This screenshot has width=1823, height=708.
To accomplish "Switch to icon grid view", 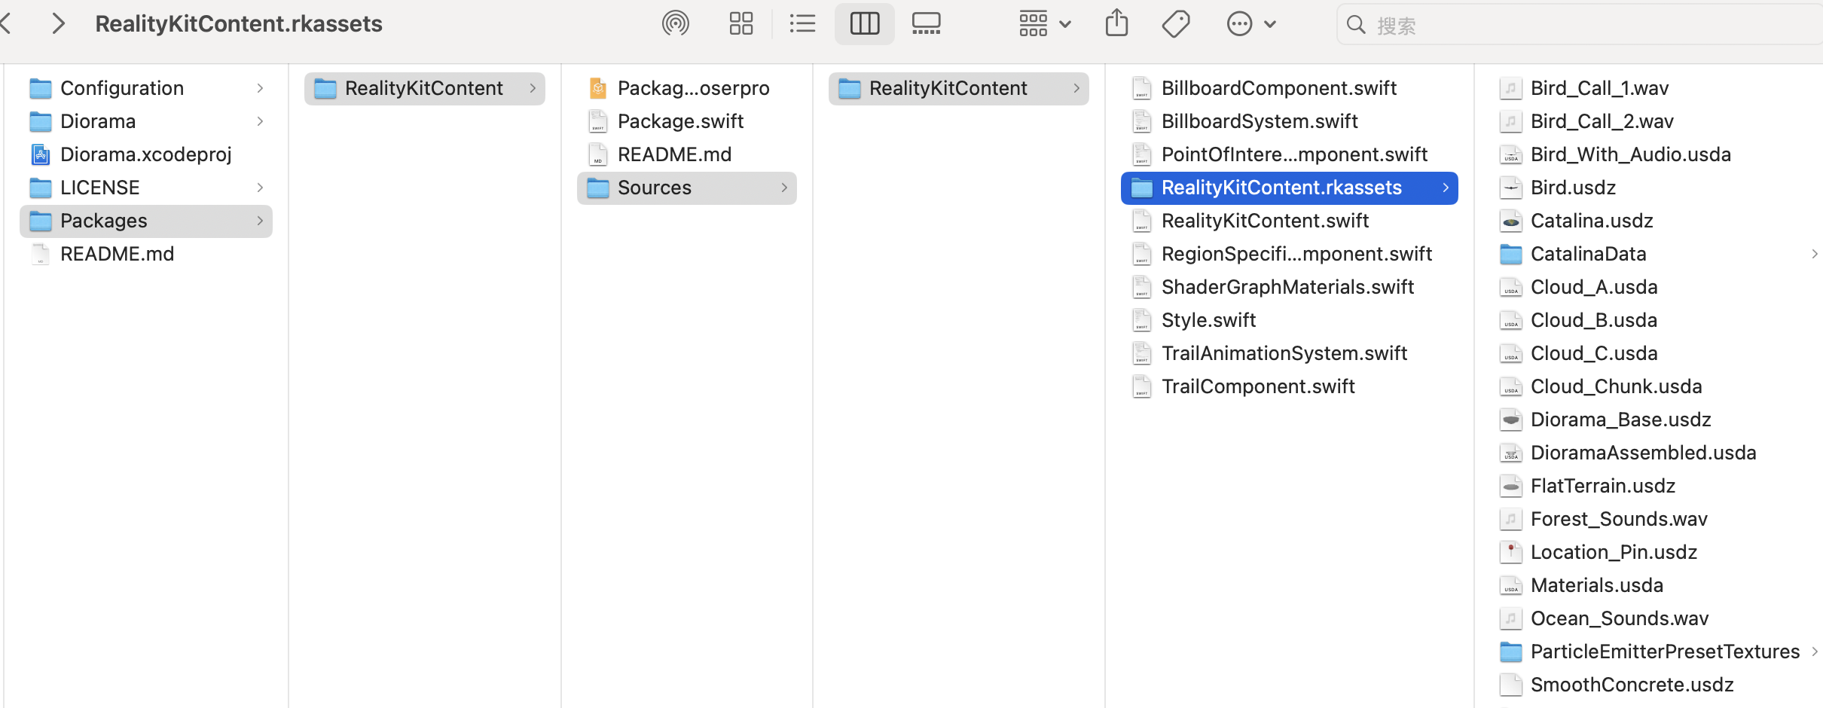I will pyautogui.click(x=740, y=24).
